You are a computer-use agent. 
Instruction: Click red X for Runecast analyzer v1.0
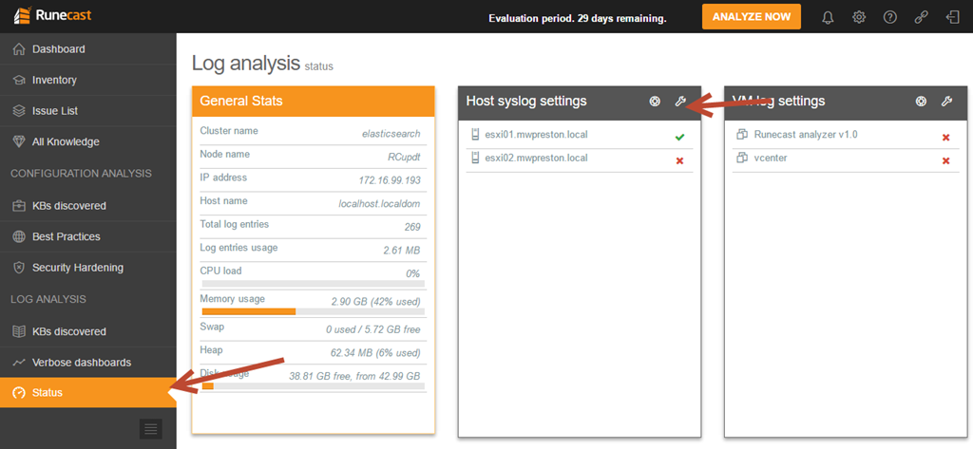coord(945,137)
